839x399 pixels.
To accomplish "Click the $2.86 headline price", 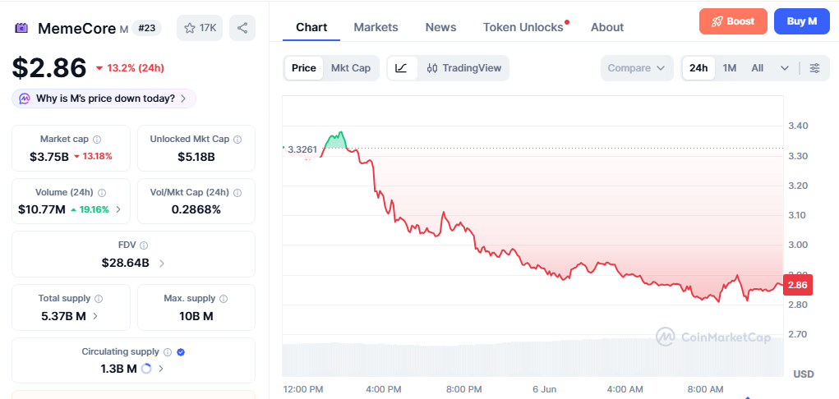I will [x=49, y=68].
